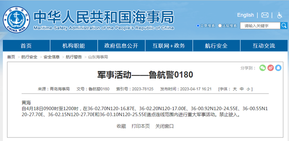Screen dimensions: 289x141
Task: Open 首页 navigation tab
Action: click(26, 46)
